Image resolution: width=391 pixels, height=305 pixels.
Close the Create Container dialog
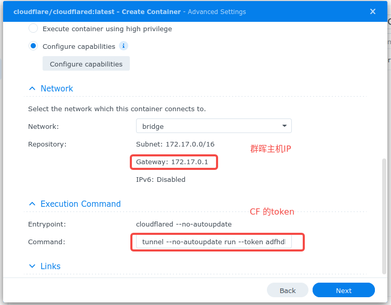pos(372,11)
